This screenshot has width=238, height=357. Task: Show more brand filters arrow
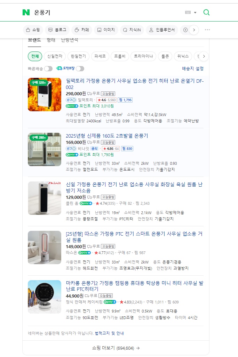[204, 56]
